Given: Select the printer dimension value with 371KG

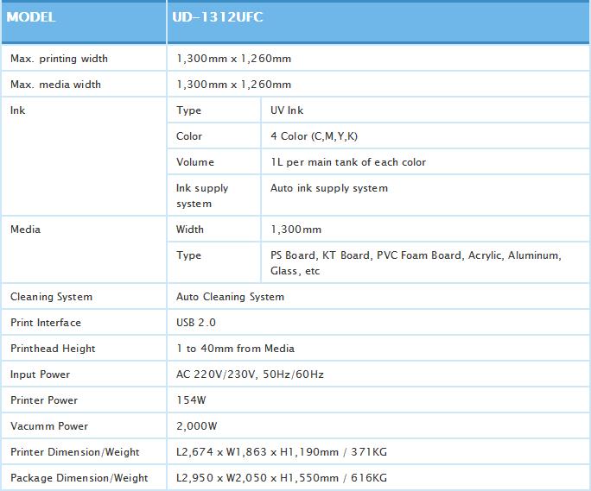Looking at the screenshot, I should click(282, 452).
